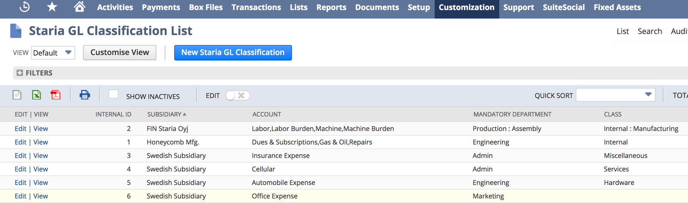
Task: Open the Quick Sort dropdown
Action: (615, 95)
